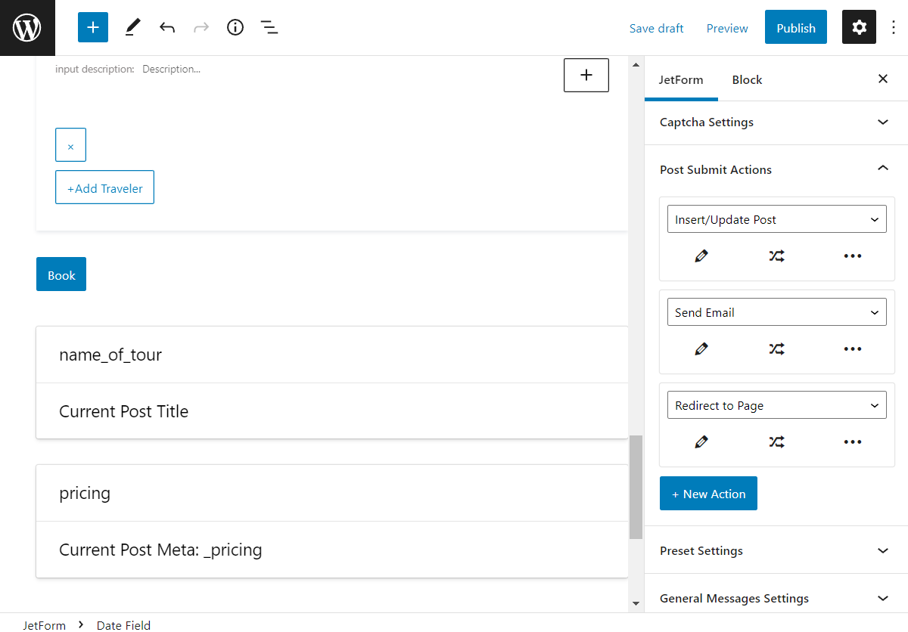
Task: Open the Insert/Update Post dropdown
Action: coord(776,219)
